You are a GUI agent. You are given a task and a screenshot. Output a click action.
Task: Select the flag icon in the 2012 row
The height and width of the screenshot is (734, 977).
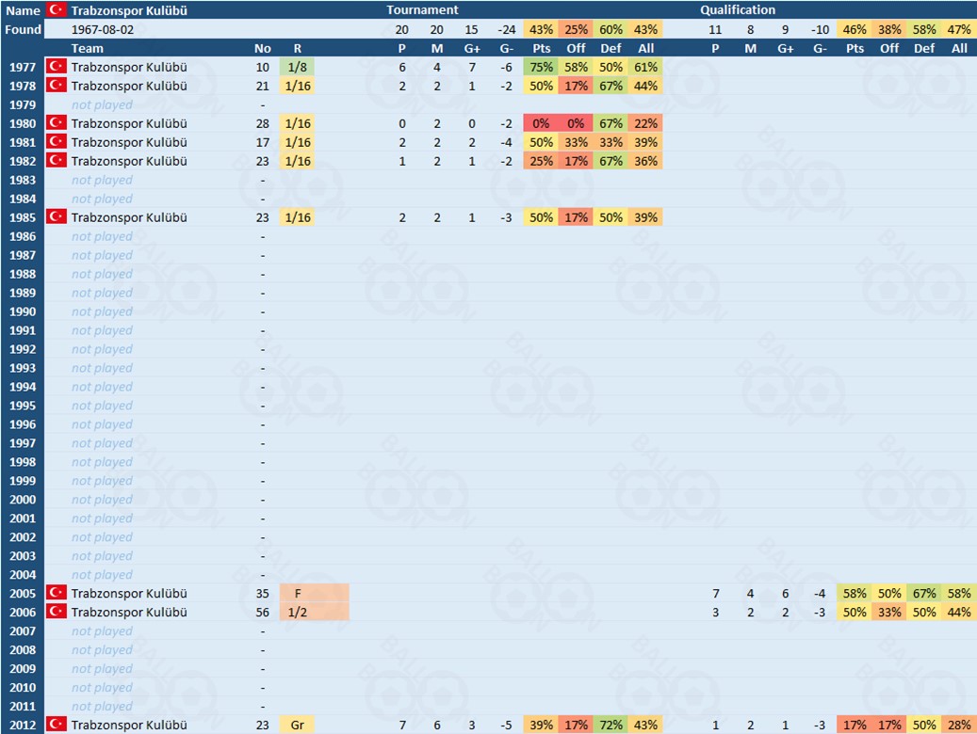[57, 725]
